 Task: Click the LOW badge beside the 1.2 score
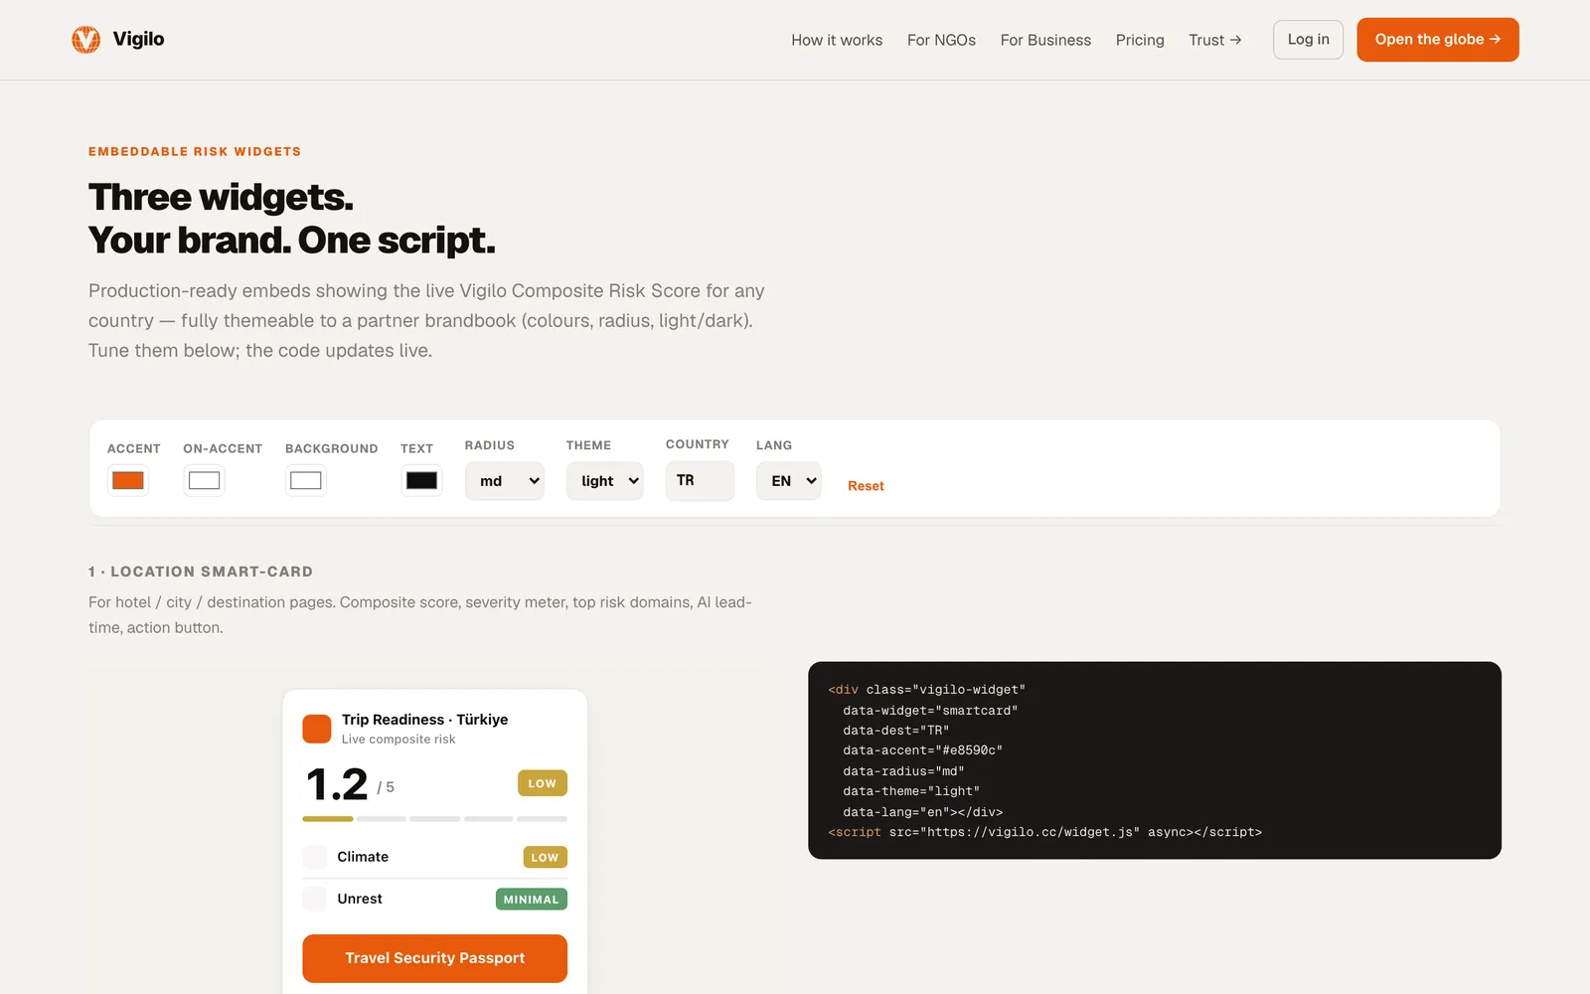[543, 783]
